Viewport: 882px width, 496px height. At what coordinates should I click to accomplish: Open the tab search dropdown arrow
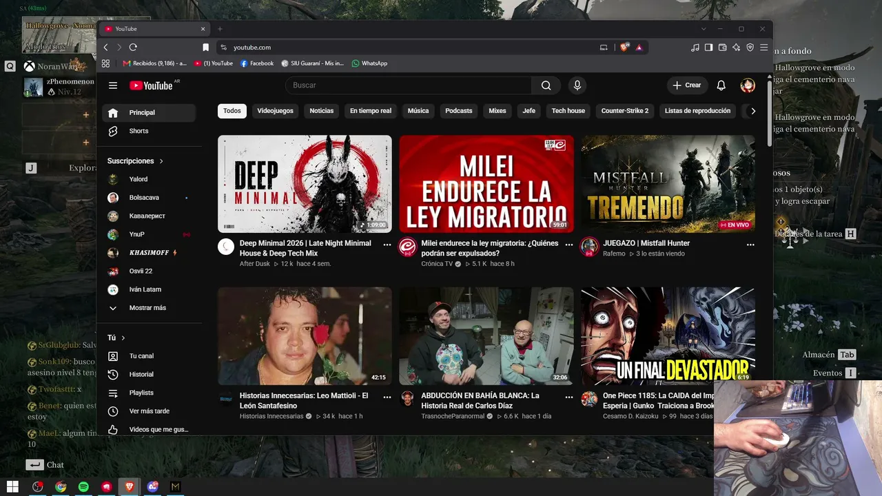704,29
